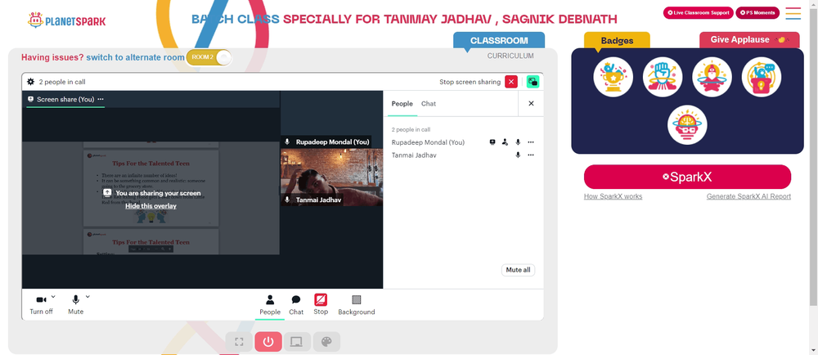Click "2 people in call" header text

(62, 82)
